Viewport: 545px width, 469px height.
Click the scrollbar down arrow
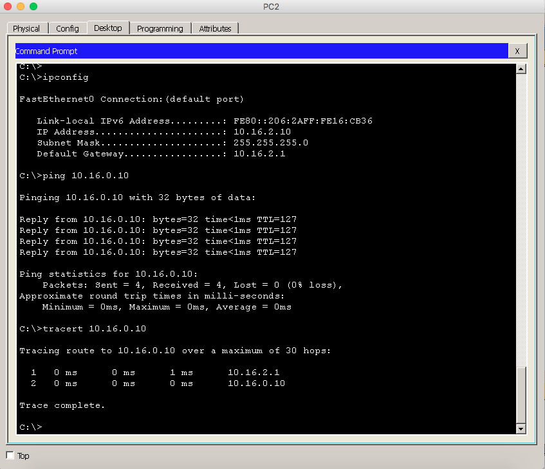521,428
